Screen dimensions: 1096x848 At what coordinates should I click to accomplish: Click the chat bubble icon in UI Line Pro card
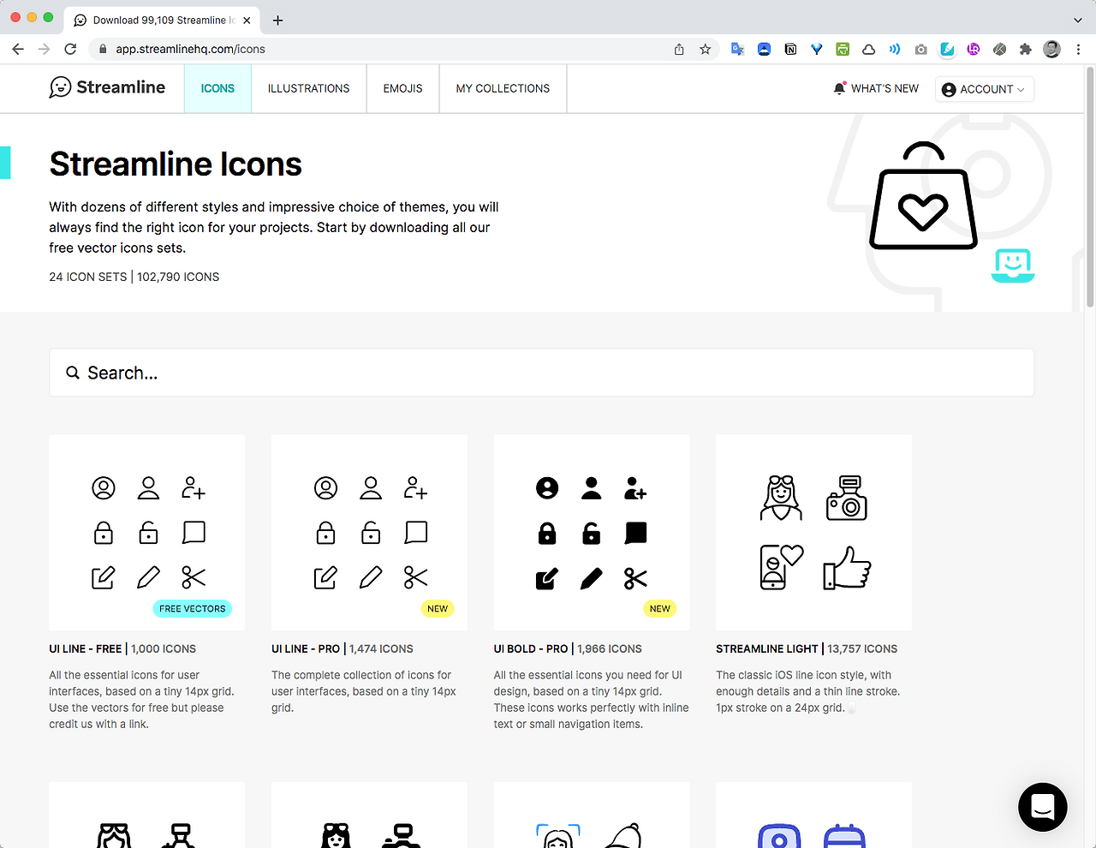416,533
